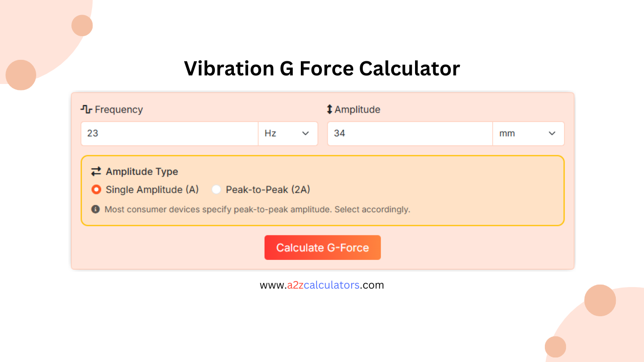Select the Amplitude Type section label
644x362 pixels.
tap(141, 171)
